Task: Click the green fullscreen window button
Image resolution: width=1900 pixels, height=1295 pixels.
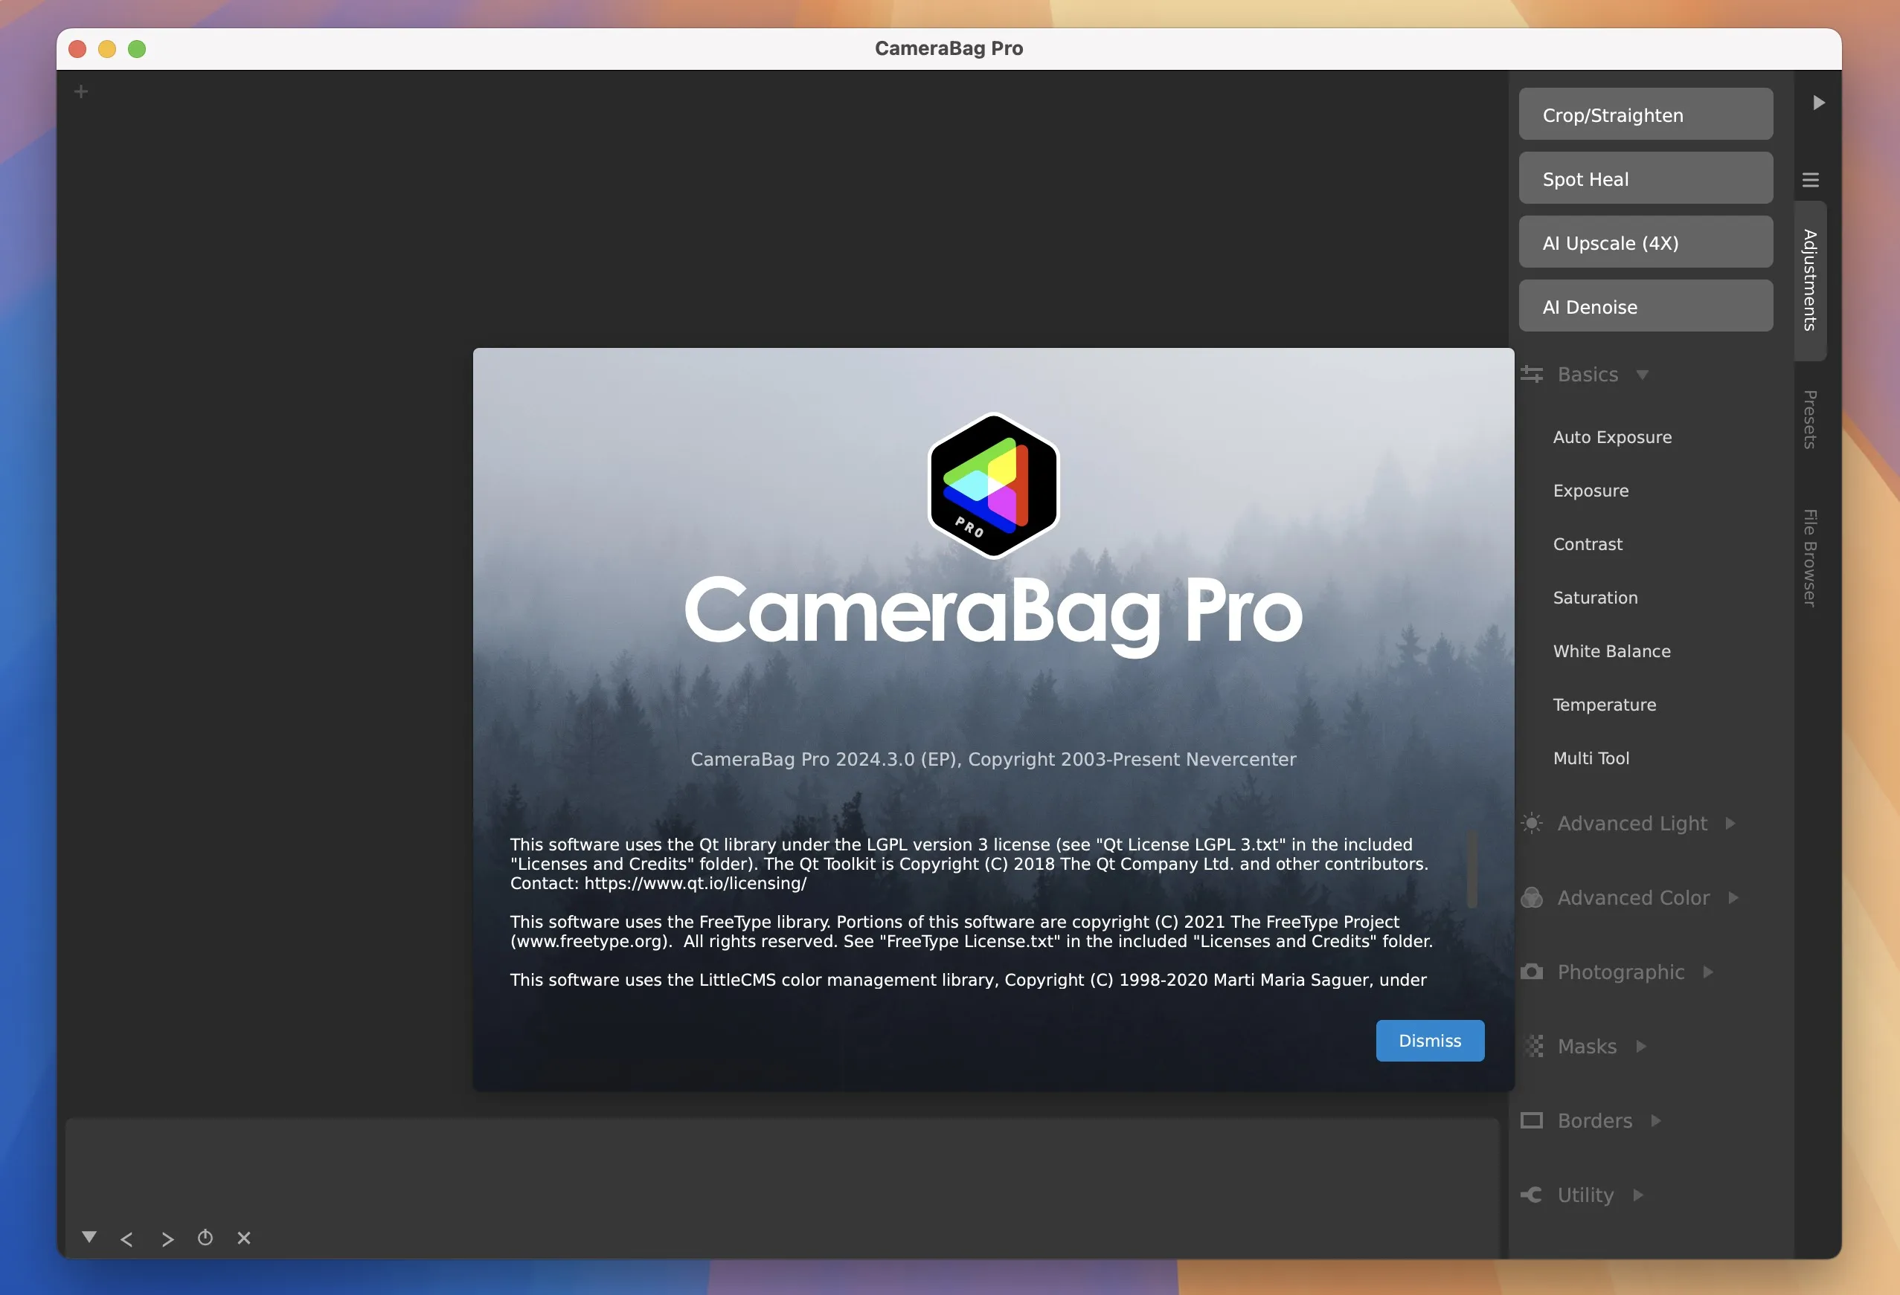Action: (138, 49)
